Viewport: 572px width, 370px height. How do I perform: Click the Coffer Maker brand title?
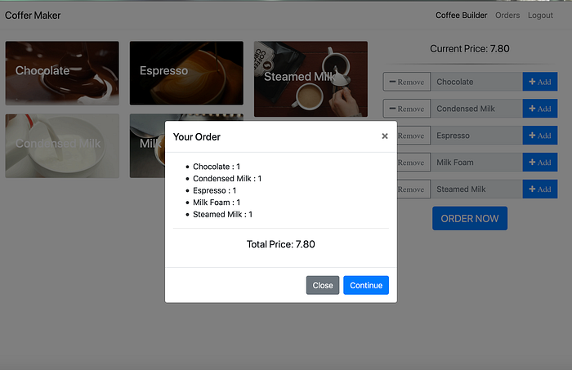pos(33,16)
